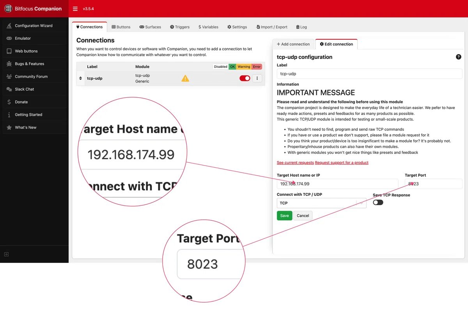
Task: Click the tcp-udp label cell
Action: coord(94,78)
